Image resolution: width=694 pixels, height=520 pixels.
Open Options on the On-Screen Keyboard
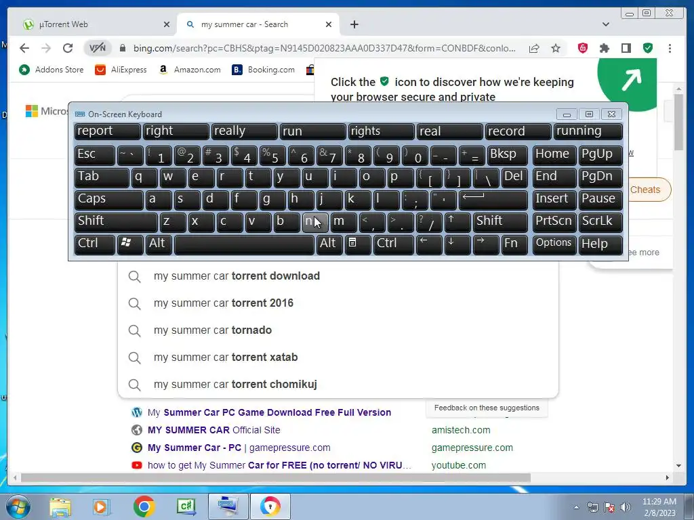554,244
